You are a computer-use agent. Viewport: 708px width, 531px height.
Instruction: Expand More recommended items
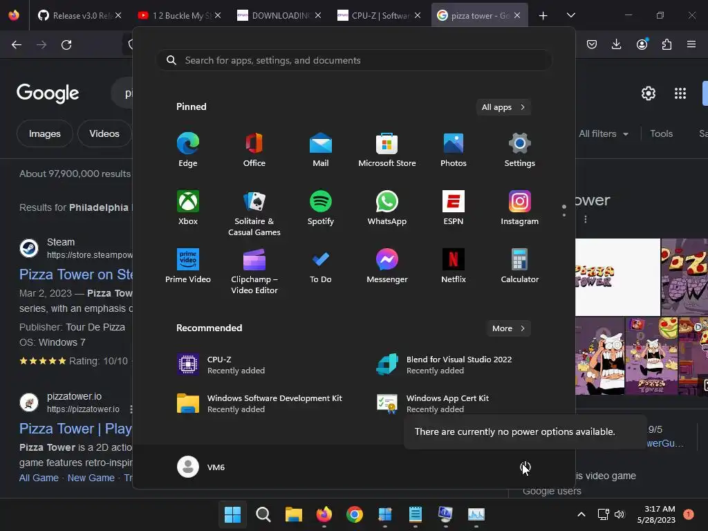click(508, 328)
